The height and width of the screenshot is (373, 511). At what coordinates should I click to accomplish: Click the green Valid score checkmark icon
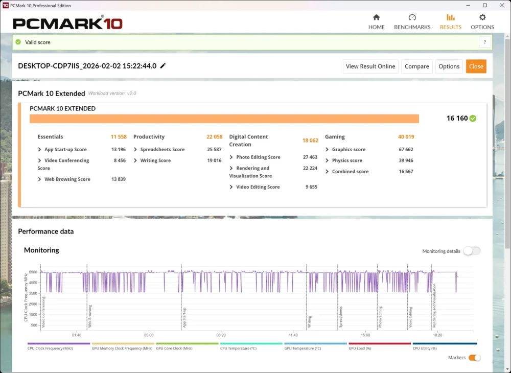[18, 42]
